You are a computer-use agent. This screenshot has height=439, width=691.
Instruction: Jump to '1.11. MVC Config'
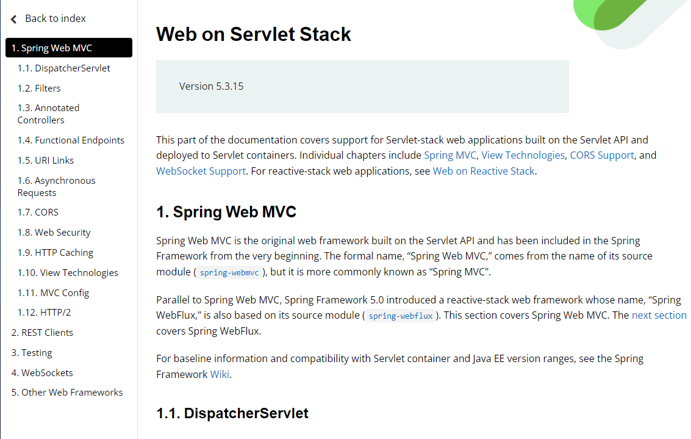coord(53,293)
